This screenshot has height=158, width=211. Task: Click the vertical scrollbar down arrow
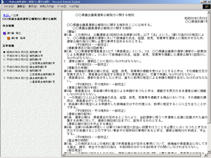[x=209, y=152]
